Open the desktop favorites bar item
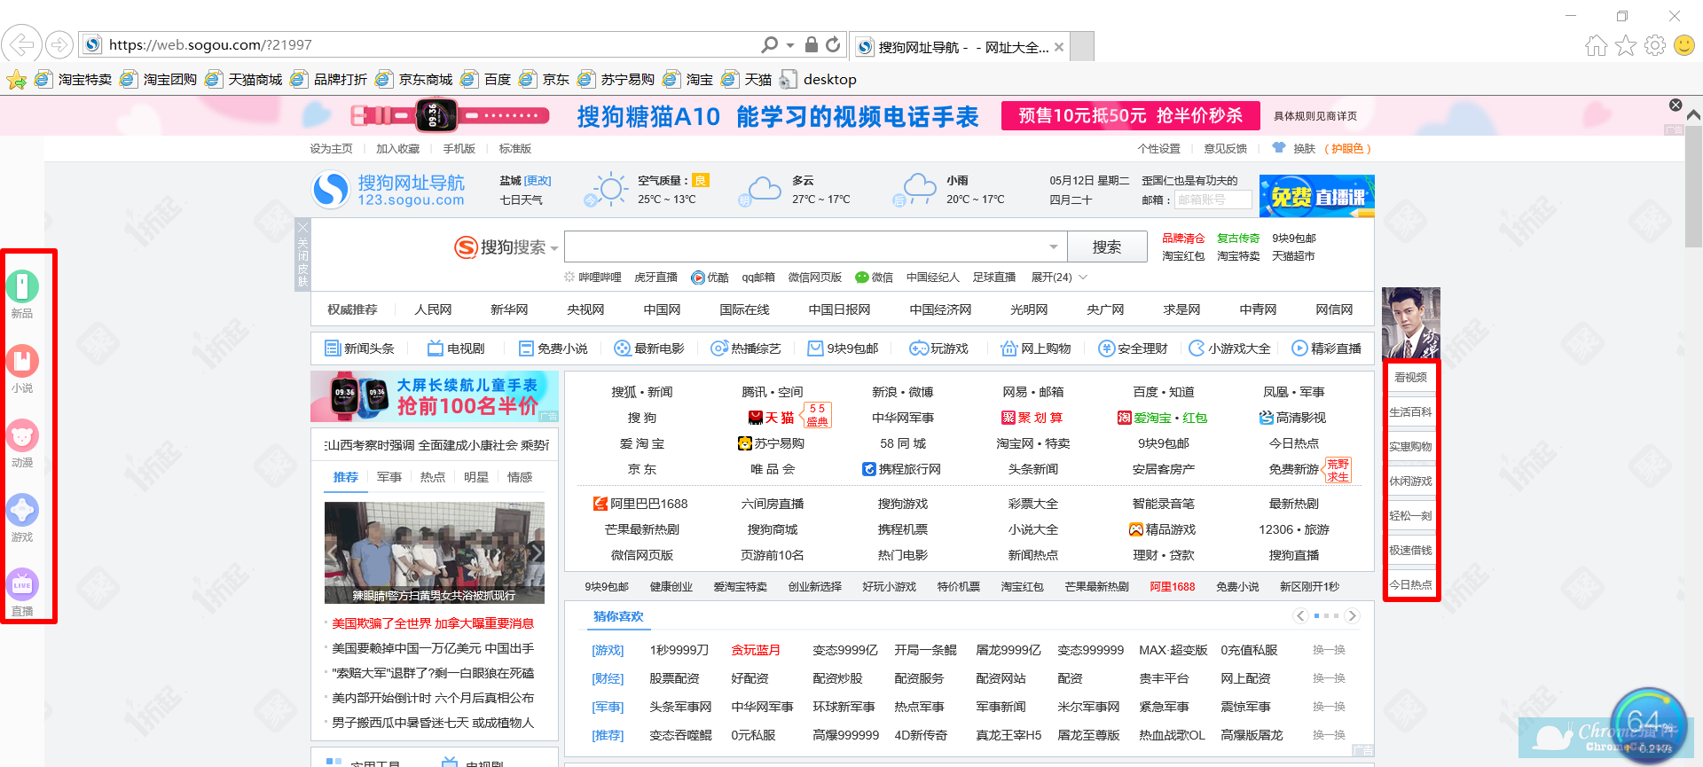The width and height of the screenshot is (1703, 767). (x=818, y=80)
